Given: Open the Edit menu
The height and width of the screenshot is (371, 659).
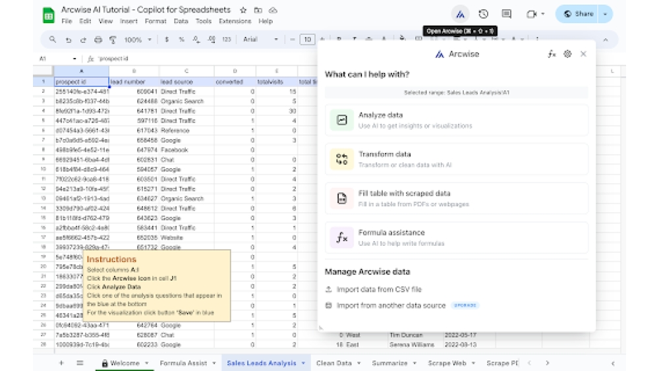Looking at the screenshot, I should click(x=85, y=21).
